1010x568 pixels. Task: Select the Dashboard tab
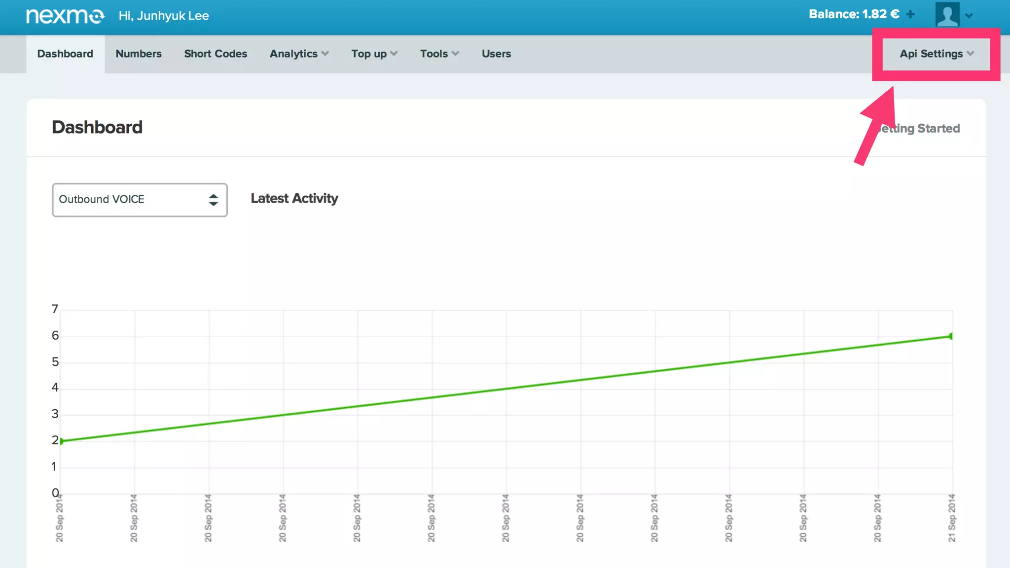(65, 54)
